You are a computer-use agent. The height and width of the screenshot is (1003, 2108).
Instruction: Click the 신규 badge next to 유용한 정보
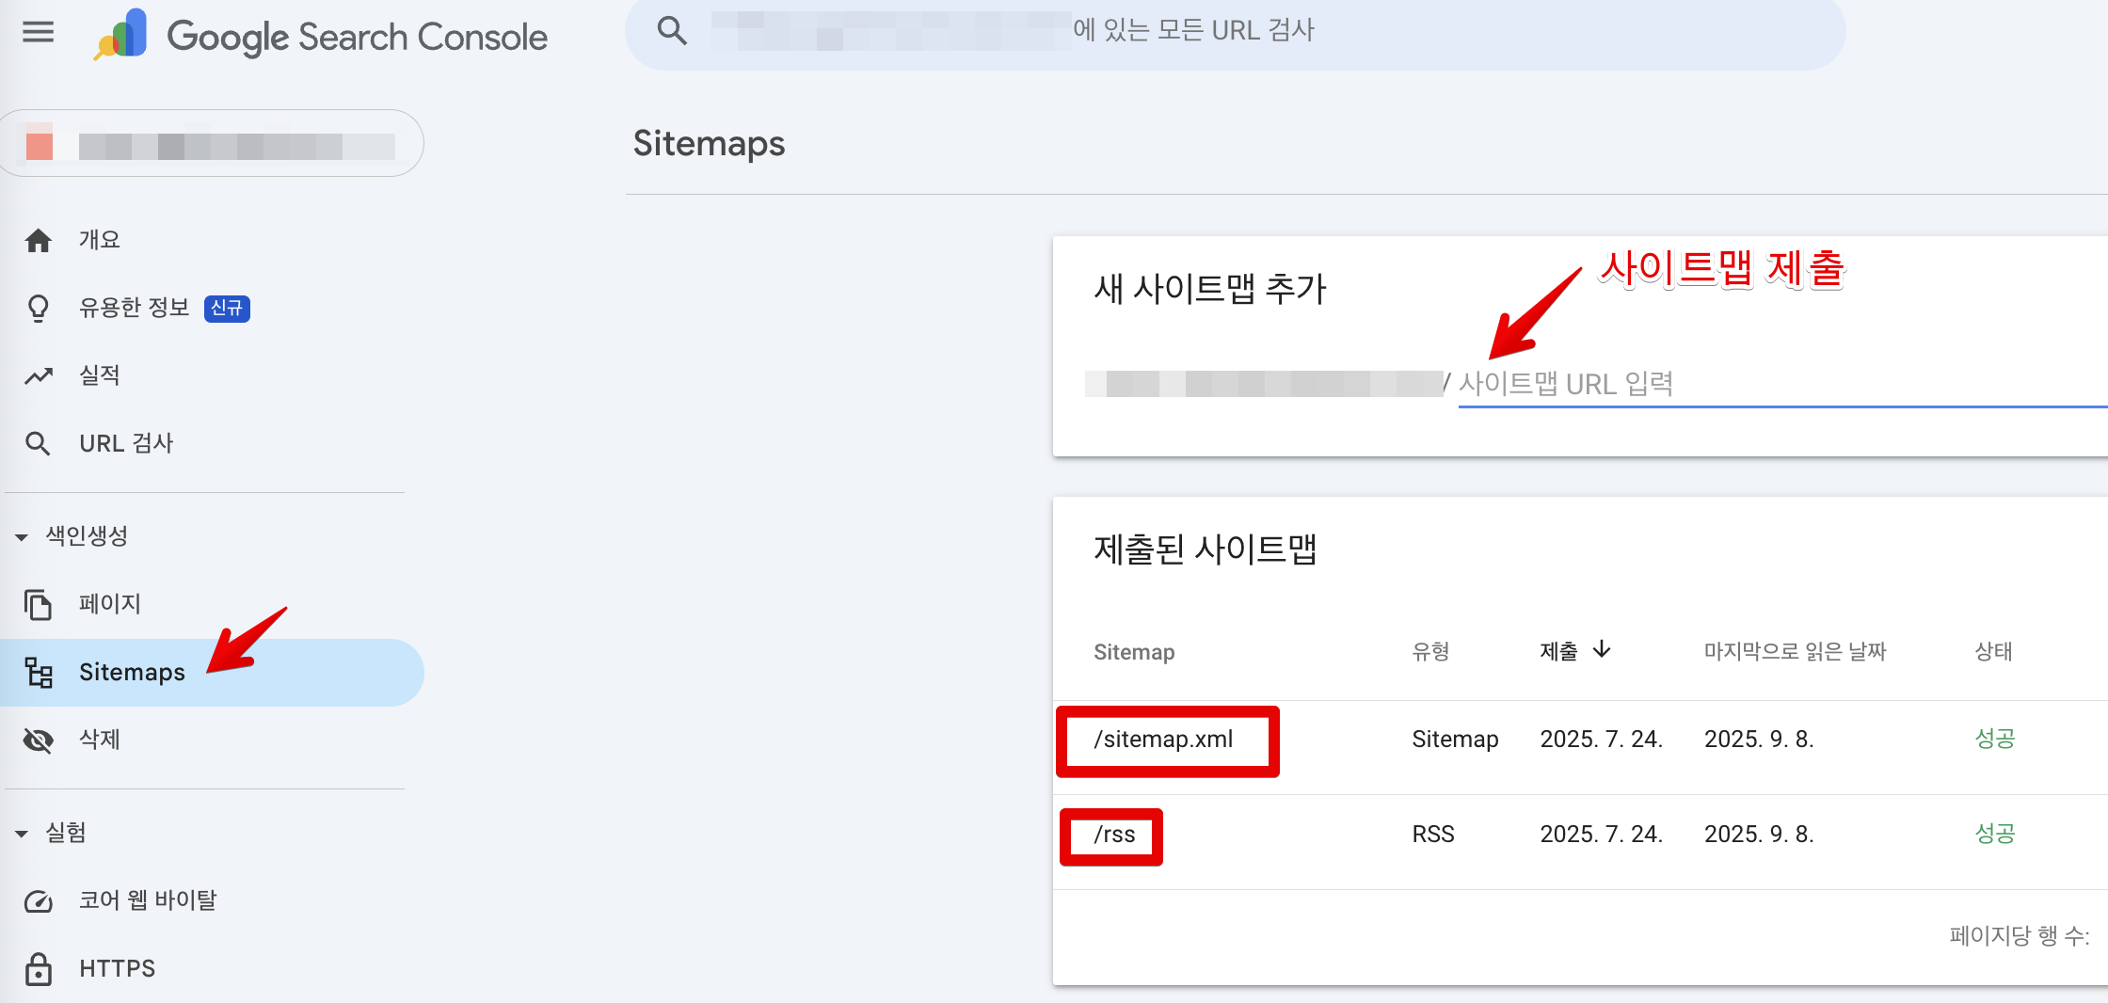pos(229,308)
